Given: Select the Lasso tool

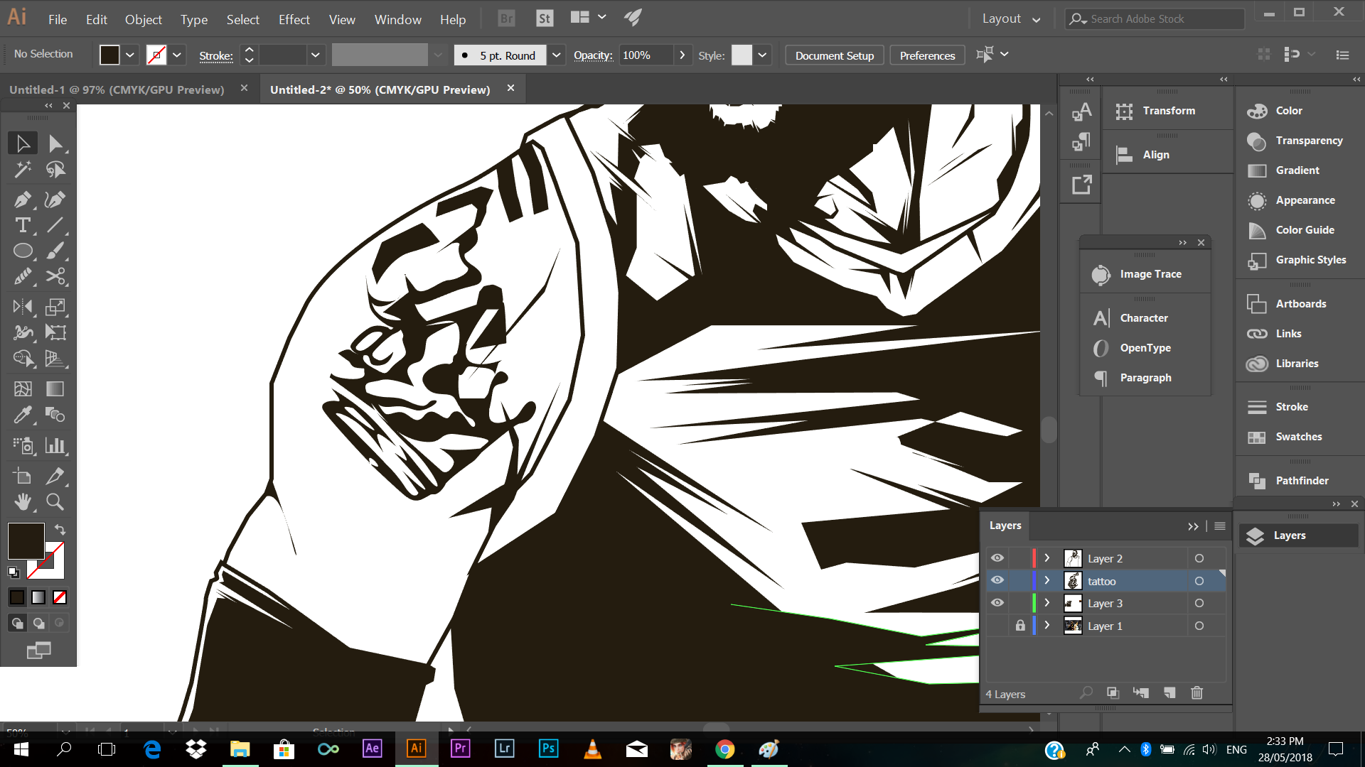Looking at the screenshot, I should (55, 170).
